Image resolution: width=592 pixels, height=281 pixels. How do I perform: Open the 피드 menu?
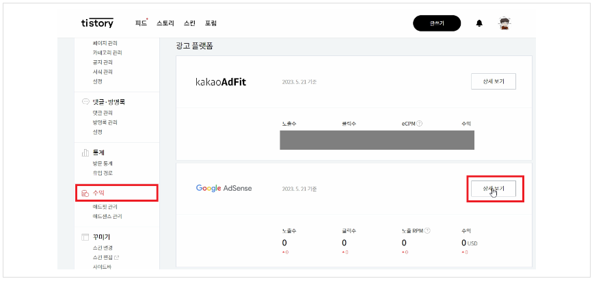(x=142, y=23)
